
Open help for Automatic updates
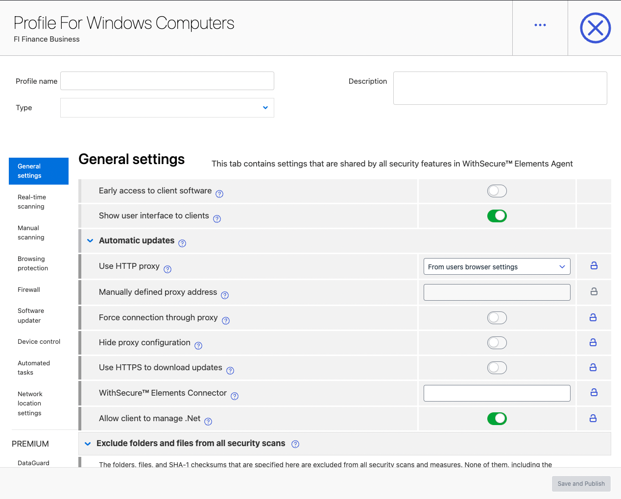click(x=182, y=243)
